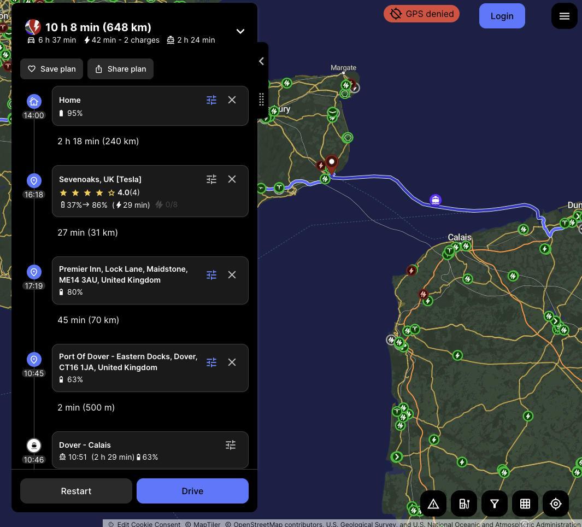582x527 pixels.
Task: Open settings sliders for Home waypoint
Action: click(211, 100)
